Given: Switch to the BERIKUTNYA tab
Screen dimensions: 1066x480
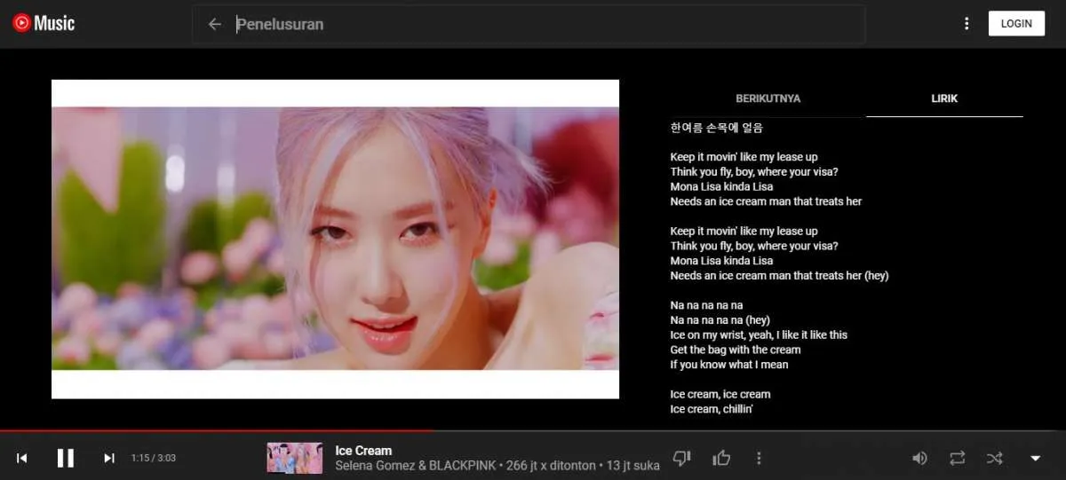Looking at the screenshot, I should [x=768, y=98].
